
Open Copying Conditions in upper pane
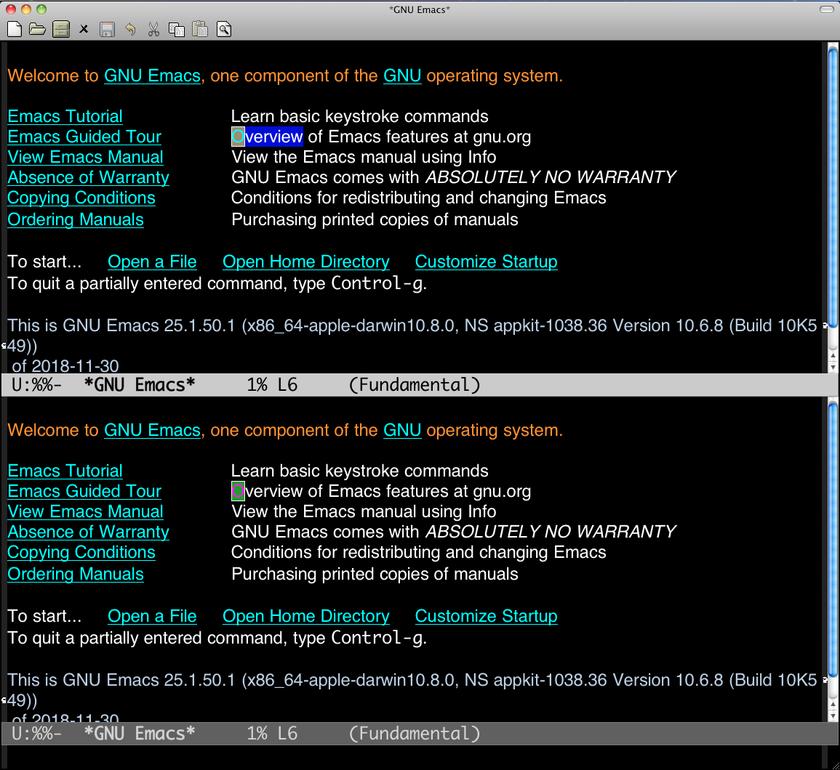click(x=81, y=198)
